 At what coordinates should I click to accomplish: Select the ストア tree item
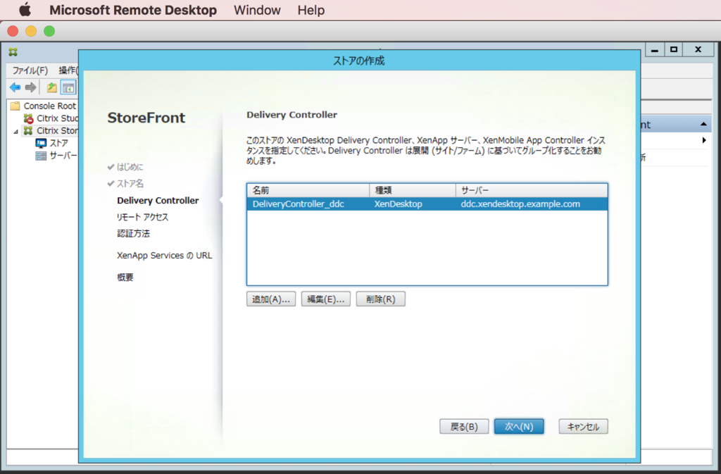click(58, 143)
